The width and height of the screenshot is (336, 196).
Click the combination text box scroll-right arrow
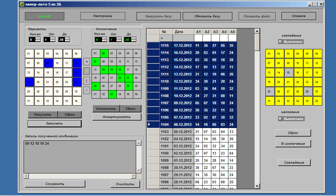pyautogui.click(x=134, y=176)
